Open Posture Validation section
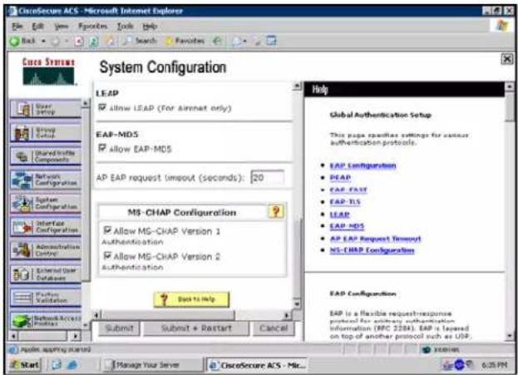Image resolution: width=518 pixels, height=375 pixels. pyautogui.click(x=46, y=298)
